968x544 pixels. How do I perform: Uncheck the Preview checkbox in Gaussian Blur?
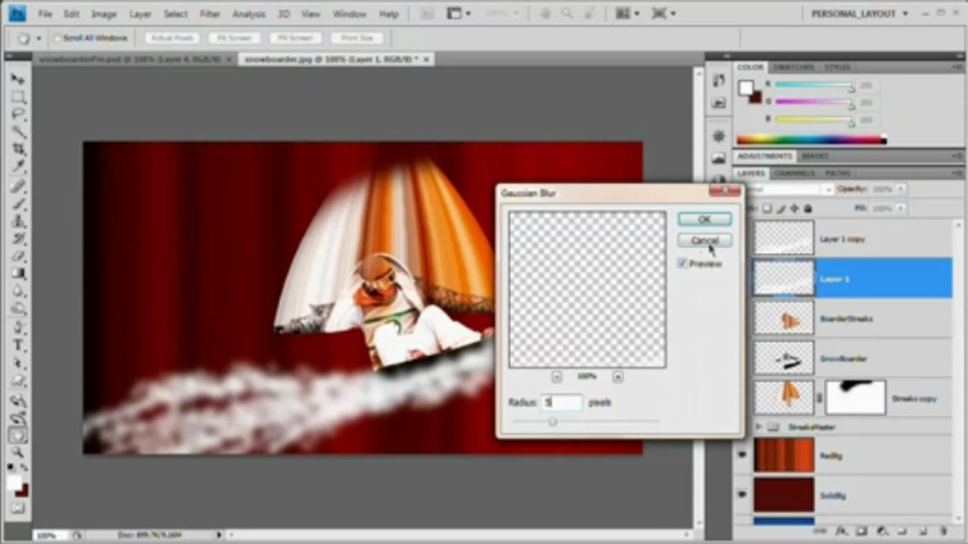point(683,264)
